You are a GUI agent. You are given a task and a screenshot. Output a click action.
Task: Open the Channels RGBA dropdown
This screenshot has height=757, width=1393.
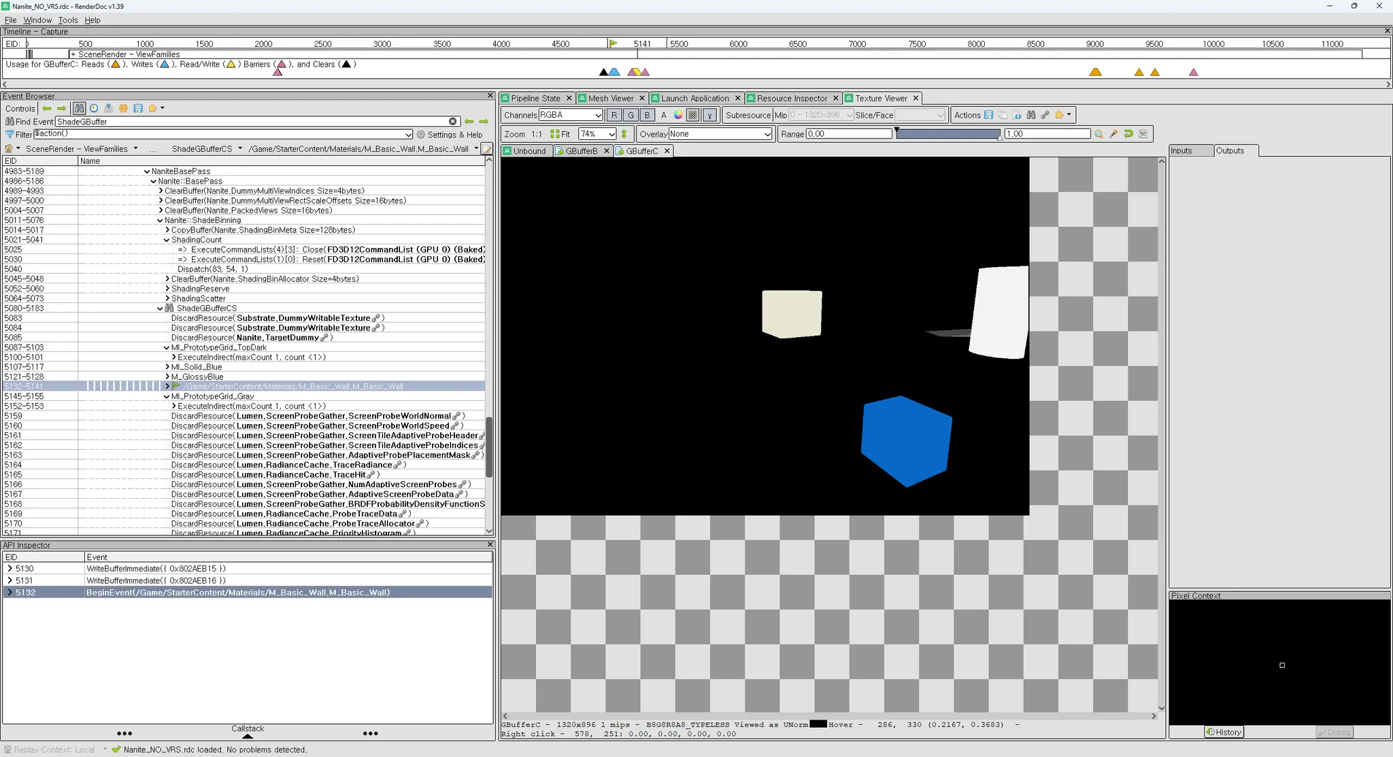click(x=570, y=115)
